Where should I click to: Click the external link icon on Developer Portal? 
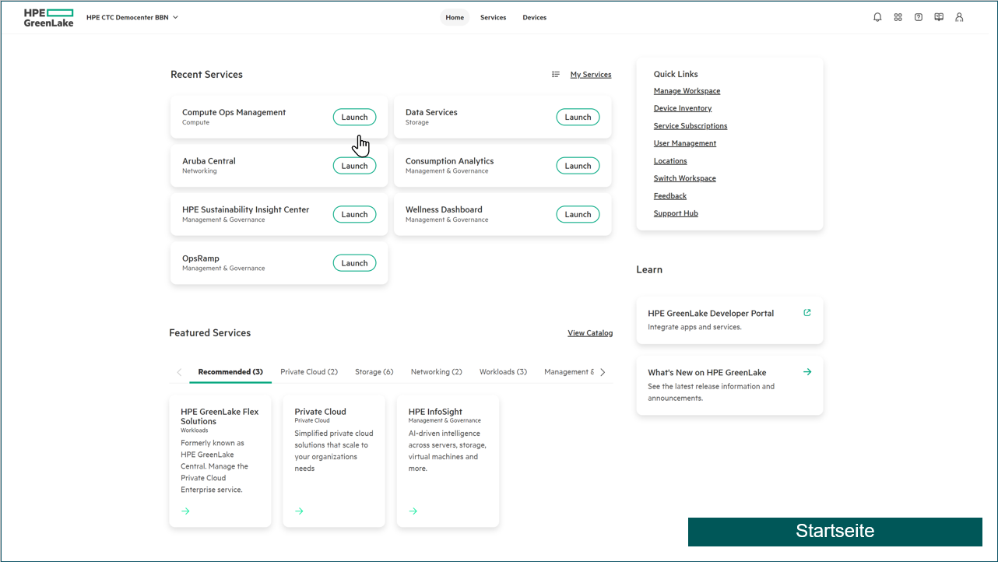pyautogui.click(x=807, y=313)
